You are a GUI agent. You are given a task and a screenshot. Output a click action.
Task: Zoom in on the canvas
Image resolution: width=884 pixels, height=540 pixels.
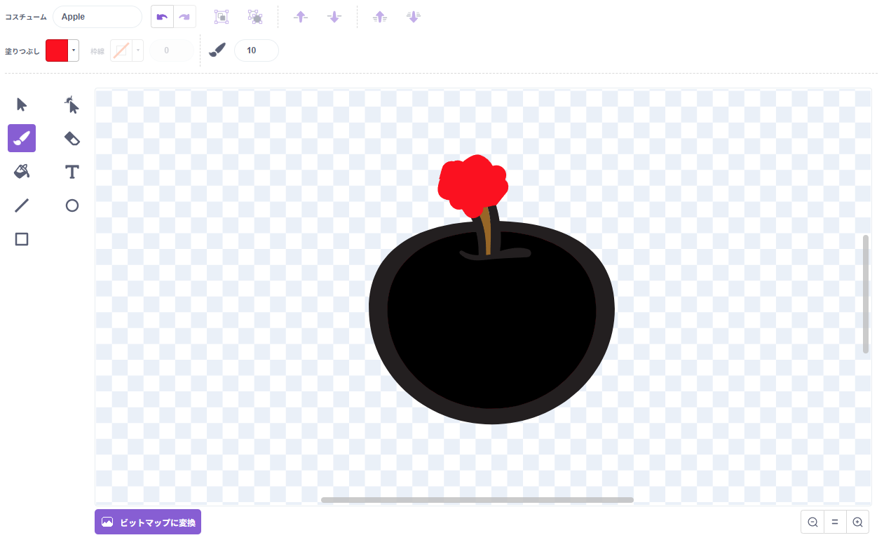857,522
